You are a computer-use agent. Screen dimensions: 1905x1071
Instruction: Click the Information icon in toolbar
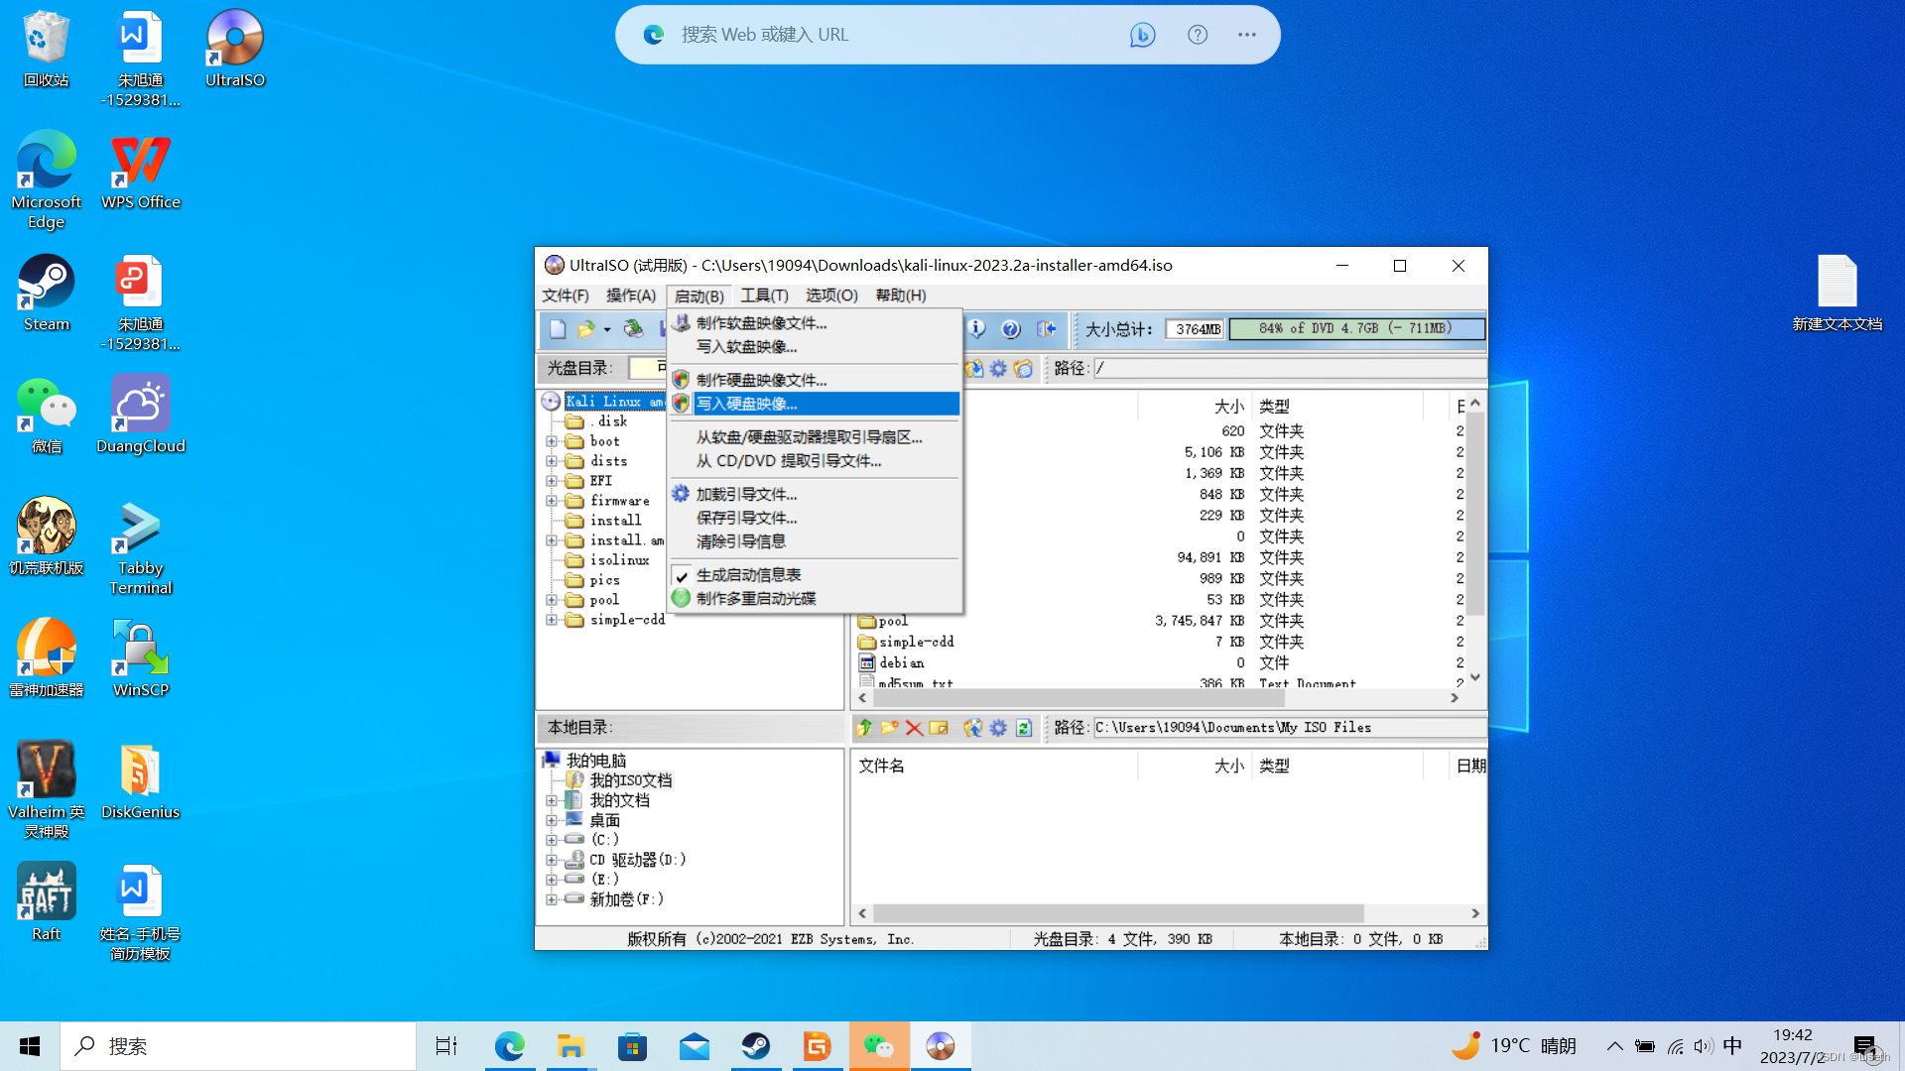[976, 329]
